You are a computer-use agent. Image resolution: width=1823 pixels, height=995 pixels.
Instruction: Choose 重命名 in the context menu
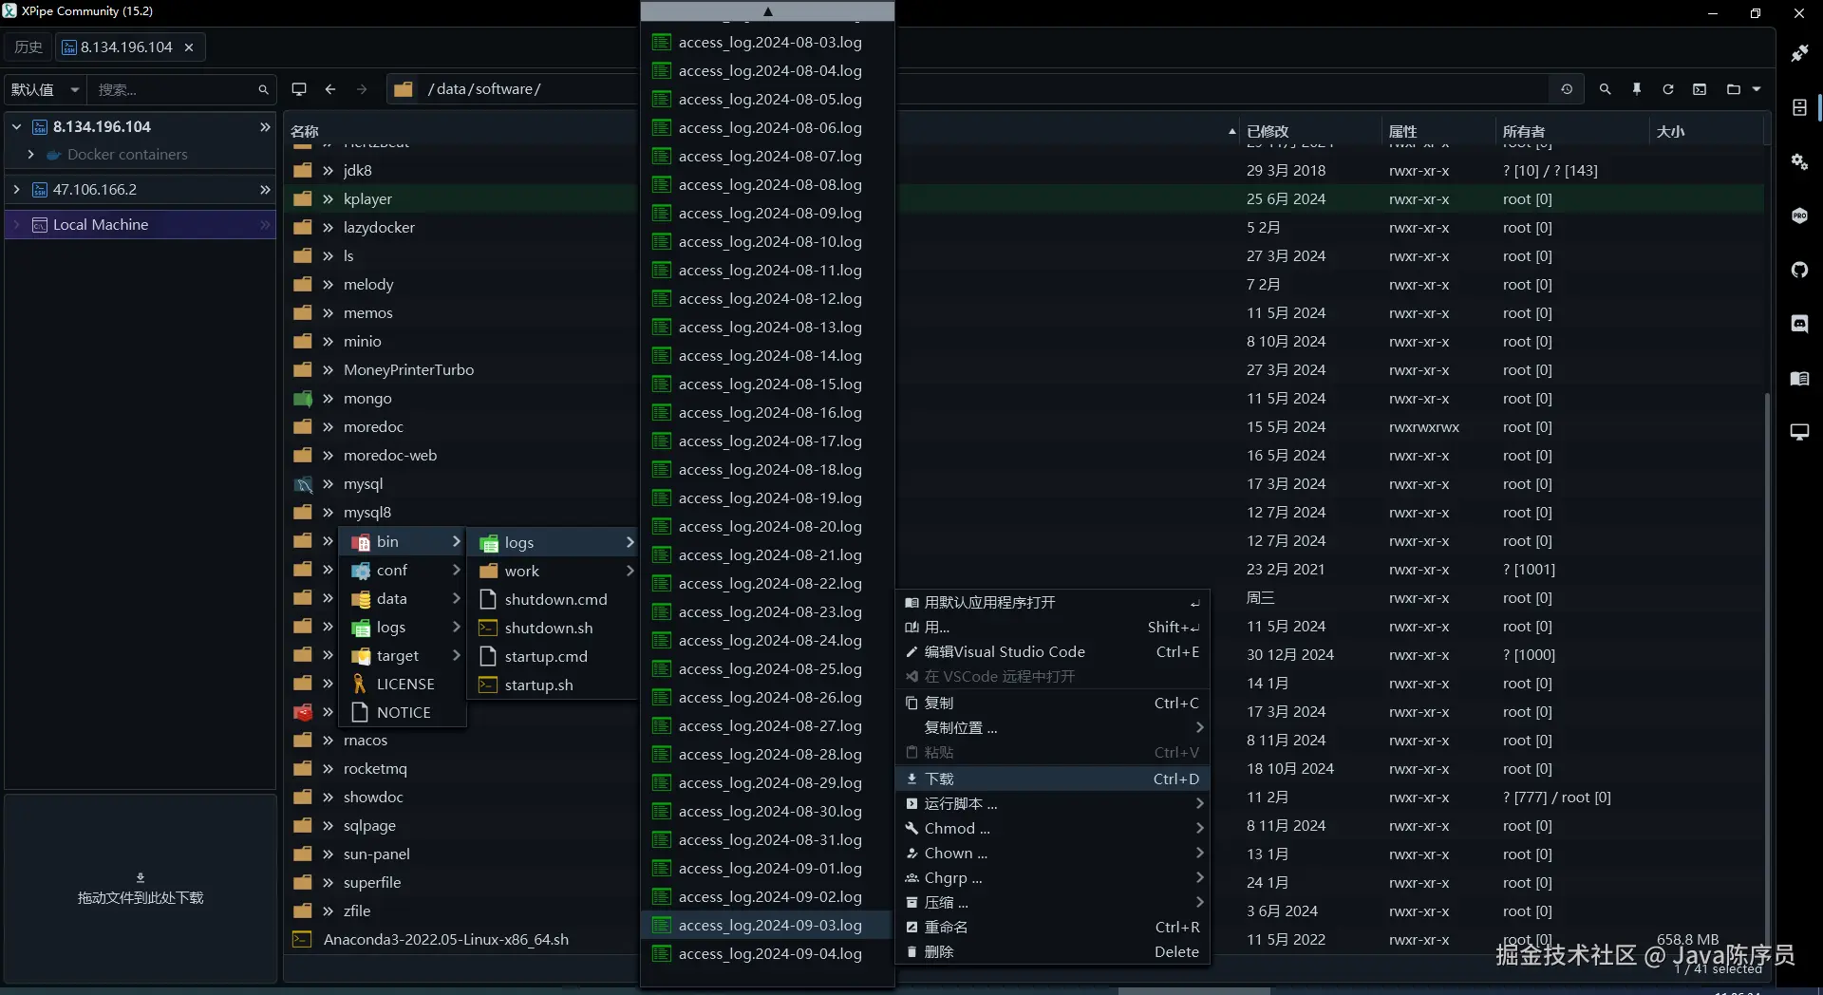tap(1052, 928)
